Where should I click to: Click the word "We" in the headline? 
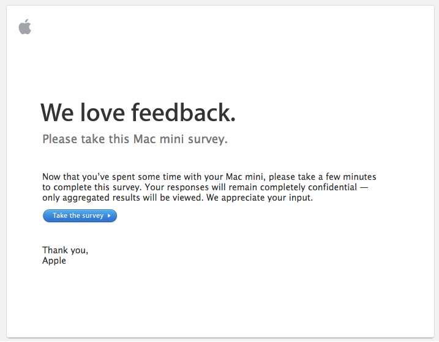tap(58, 113)
